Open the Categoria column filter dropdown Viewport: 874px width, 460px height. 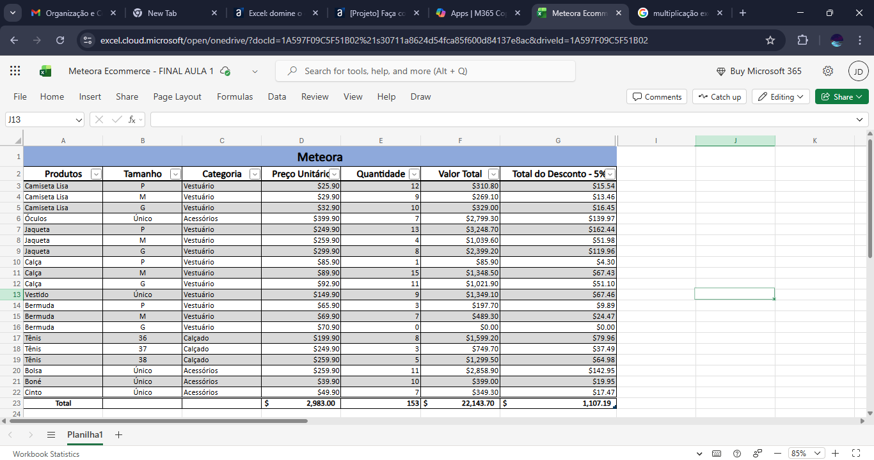click(x=255, y=174)
